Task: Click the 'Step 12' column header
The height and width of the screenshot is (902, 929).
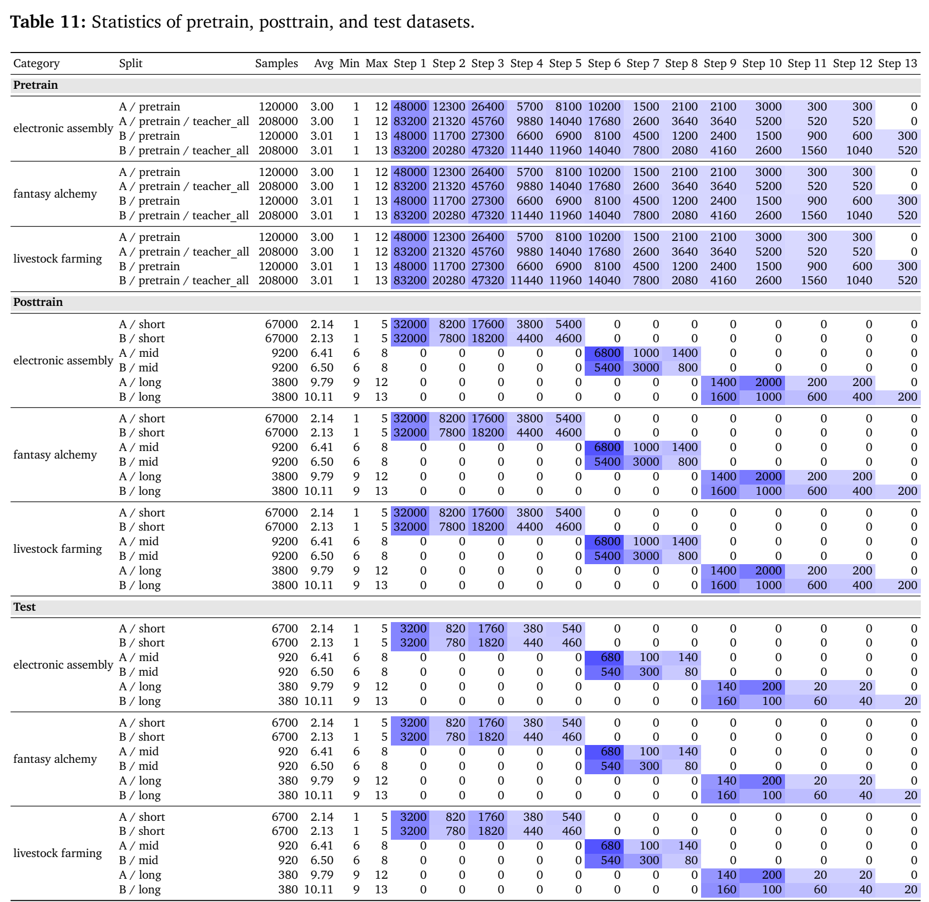Action: [853, 63]
